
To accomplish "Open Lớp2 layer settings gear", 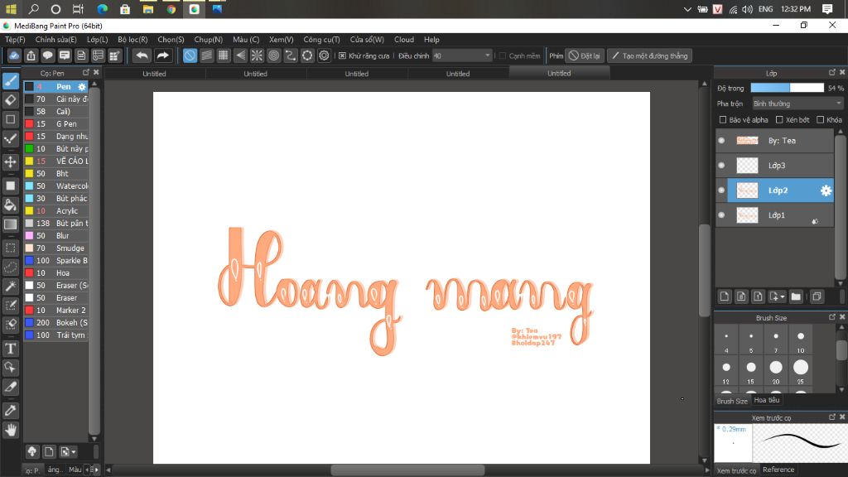I will [826, 190].
